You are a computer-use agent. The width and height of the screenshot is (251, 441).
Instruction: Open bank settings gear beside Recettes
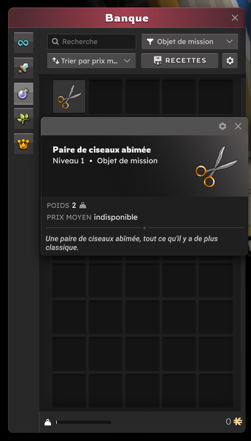click(230, 61)
